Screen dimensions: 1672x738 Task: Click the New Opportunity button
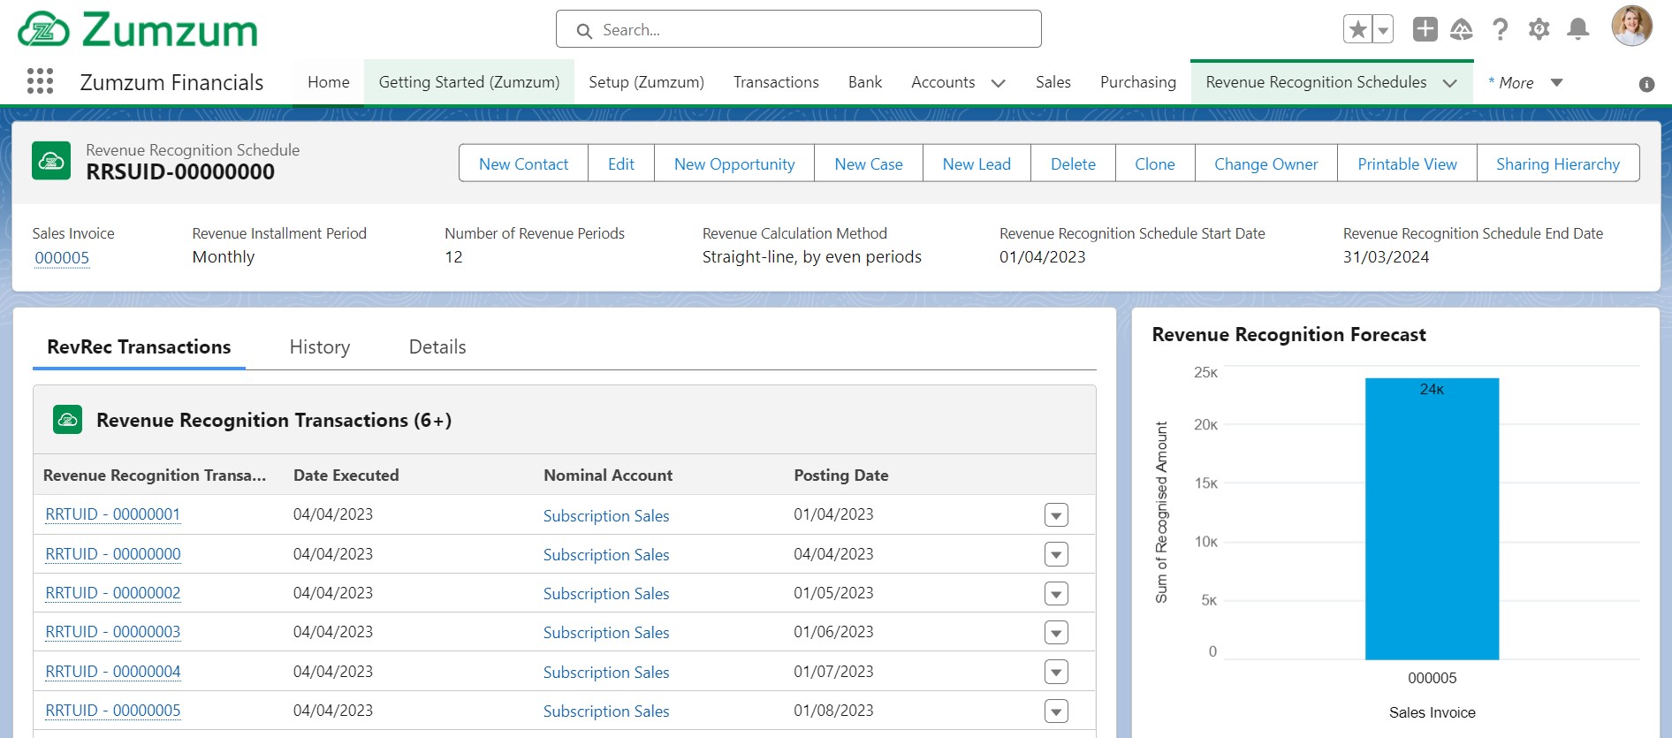coord(734,164)
